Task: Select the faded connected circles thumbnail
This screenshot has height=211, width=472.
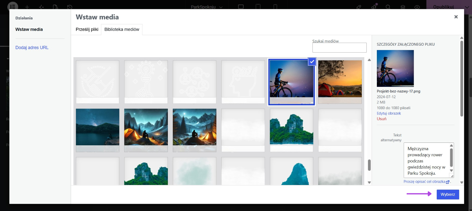Action: point(195,82)
